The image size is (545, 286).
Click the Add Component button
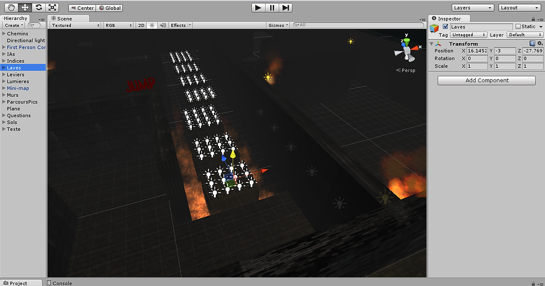click(x=487, y=80)
